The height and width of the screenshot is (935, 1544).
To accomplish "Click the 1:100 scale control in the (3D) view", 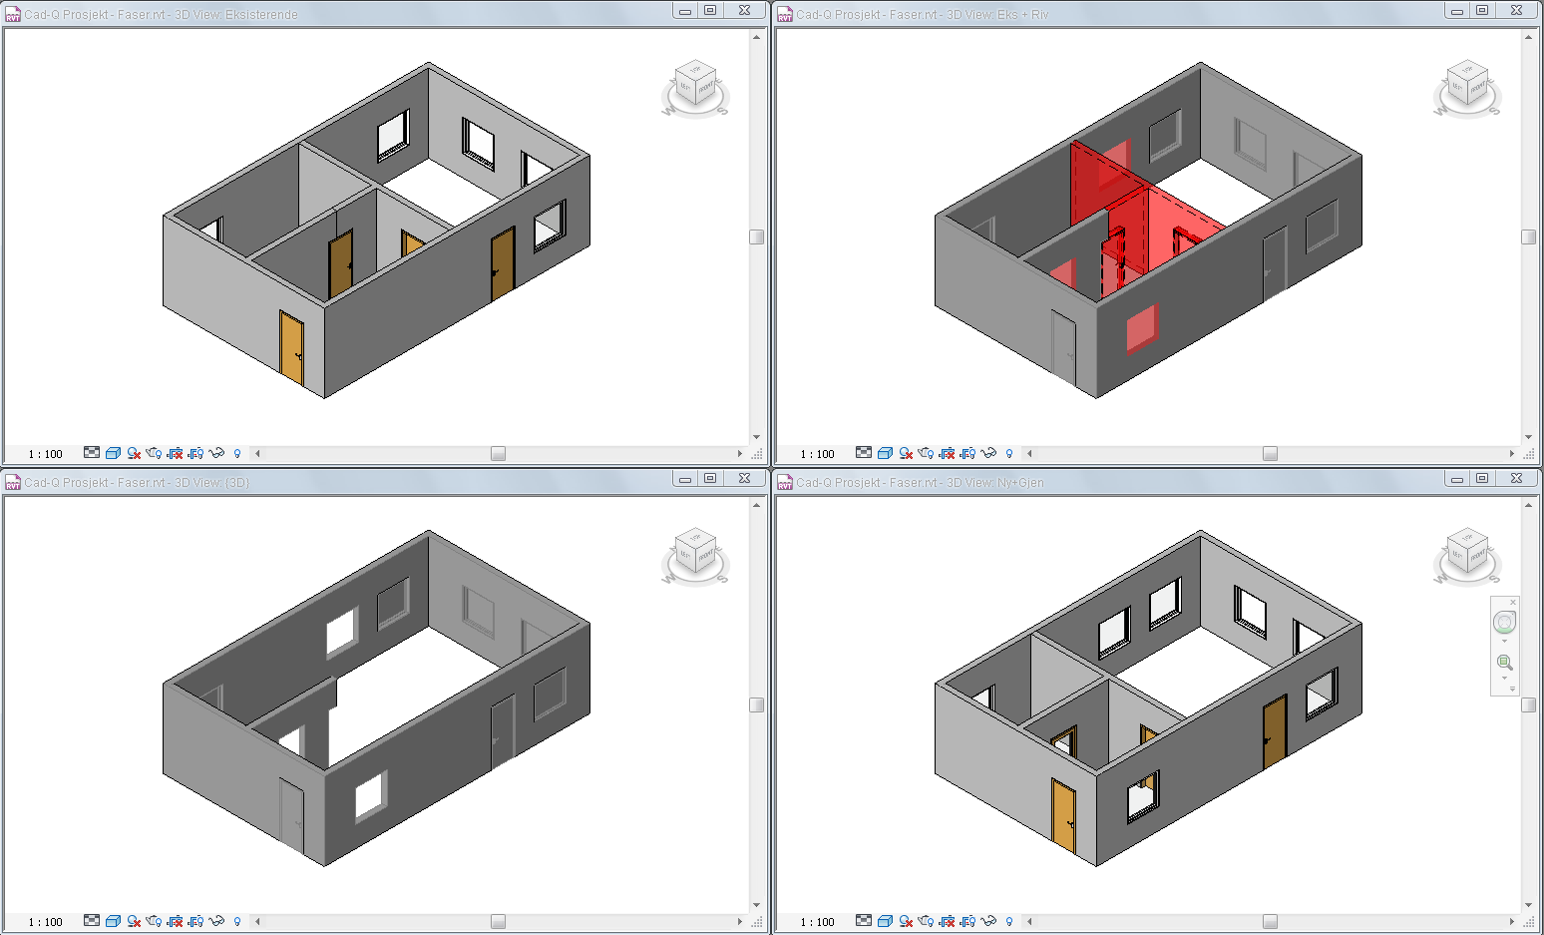I will tap(44, 922).
